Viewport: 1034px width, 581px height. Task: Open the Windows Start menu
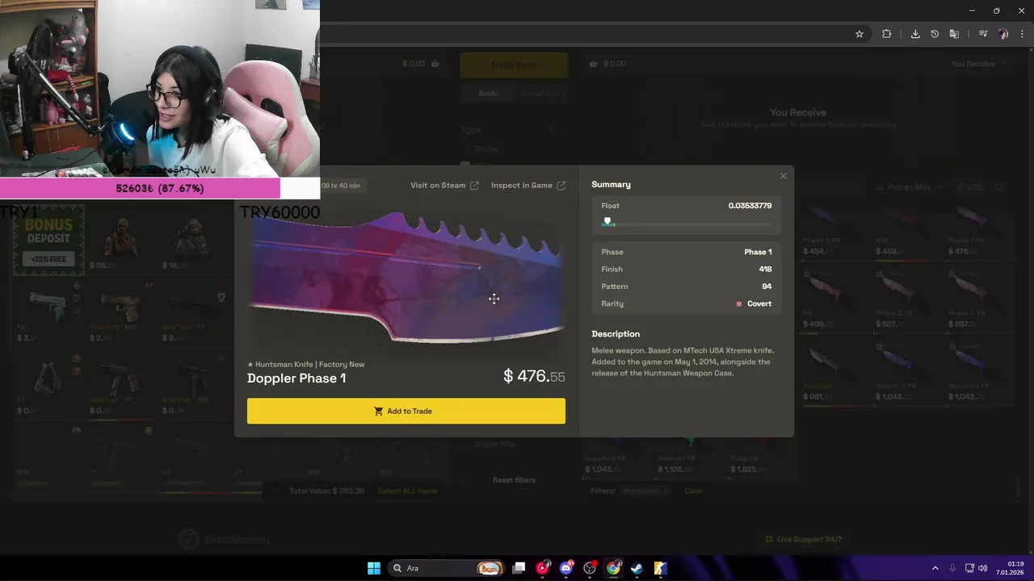(x=374, y=568)
